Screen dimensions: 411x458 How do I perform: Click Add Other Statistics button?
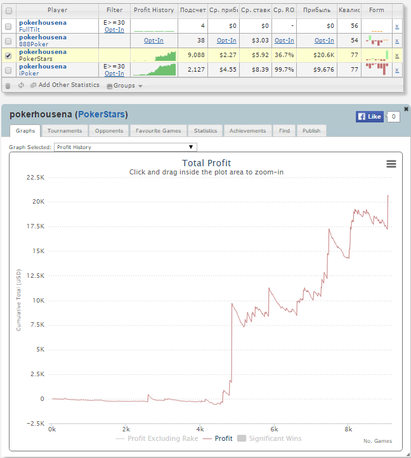[x=65, y=85]
